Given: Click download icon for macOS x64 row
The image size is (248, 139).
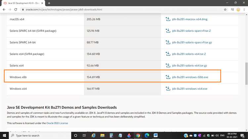Looking at the screenshot, I should point(168,19).
